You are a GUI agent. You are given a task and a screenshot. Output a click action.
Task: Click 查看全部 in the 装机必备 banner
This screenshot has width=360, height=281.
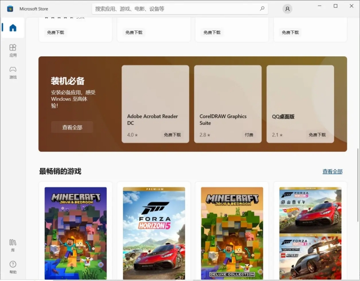coord(72,127)
